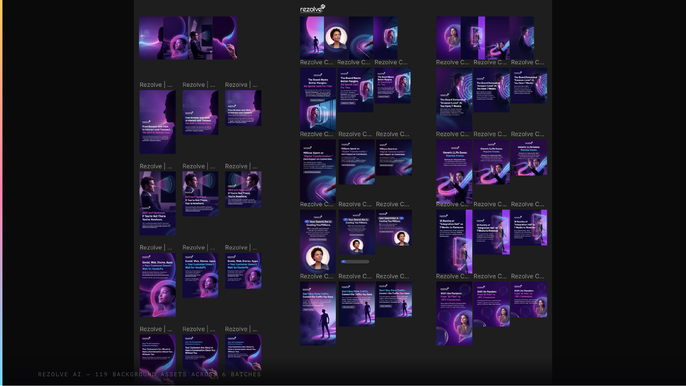This screenshot has height=386, width=686.
Task: Click 'See the Revenue Model' in medium Millions Spent ad
Action: click(348, 165)
